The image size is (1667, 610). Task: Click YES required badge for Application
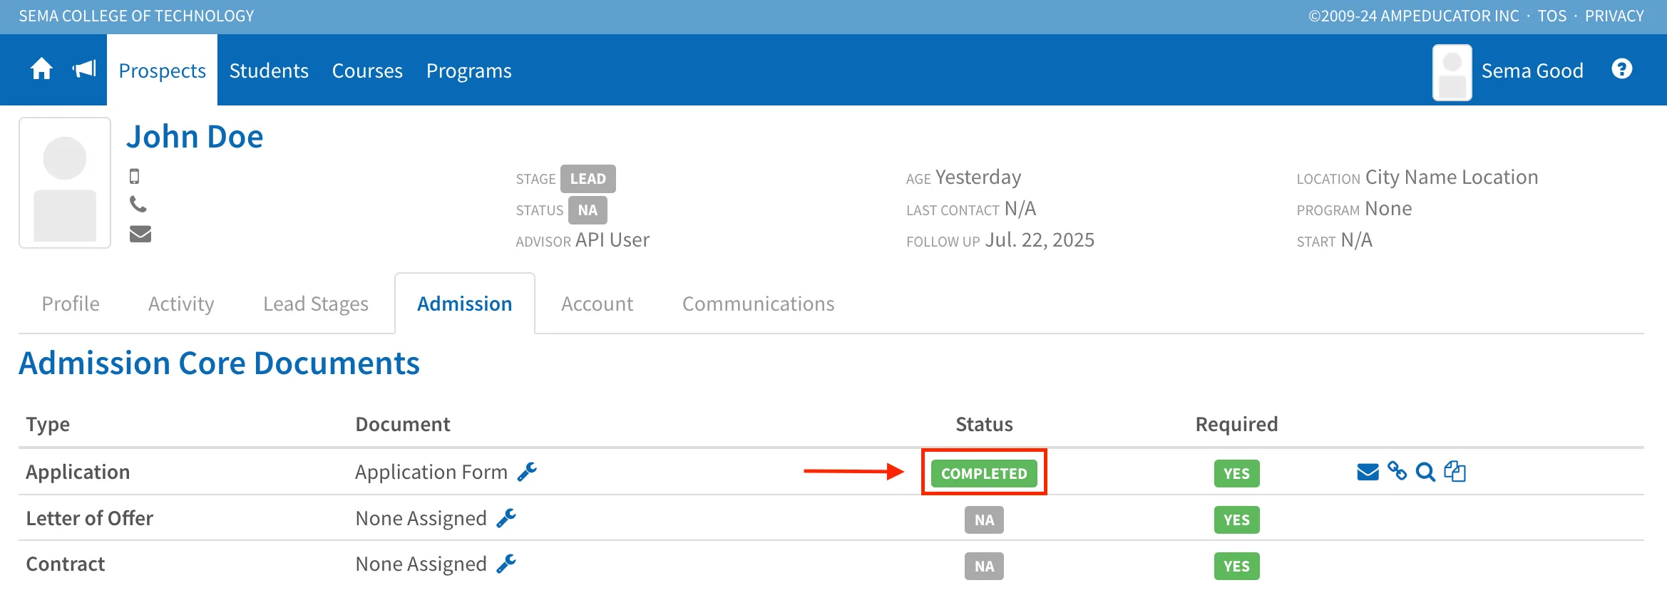pyautogui.click(x=1237, y=473)
